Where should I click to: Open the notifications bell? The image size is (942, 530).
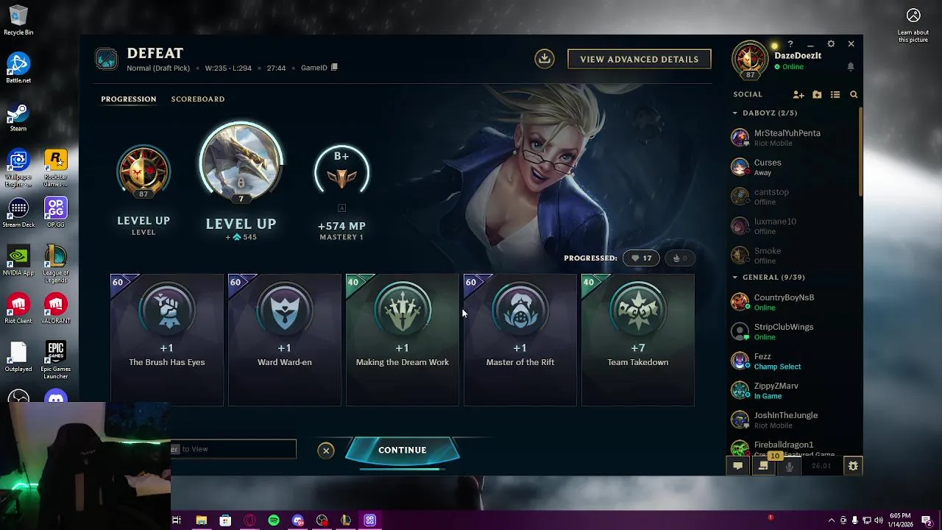pos(851,67)
